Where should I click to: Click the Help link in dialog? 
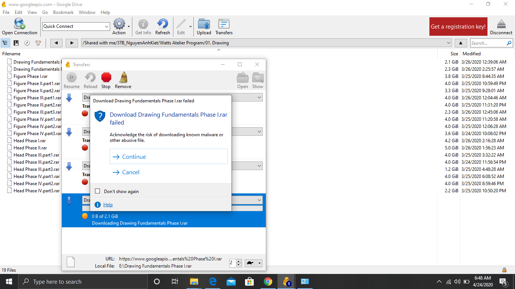point(108,205)
